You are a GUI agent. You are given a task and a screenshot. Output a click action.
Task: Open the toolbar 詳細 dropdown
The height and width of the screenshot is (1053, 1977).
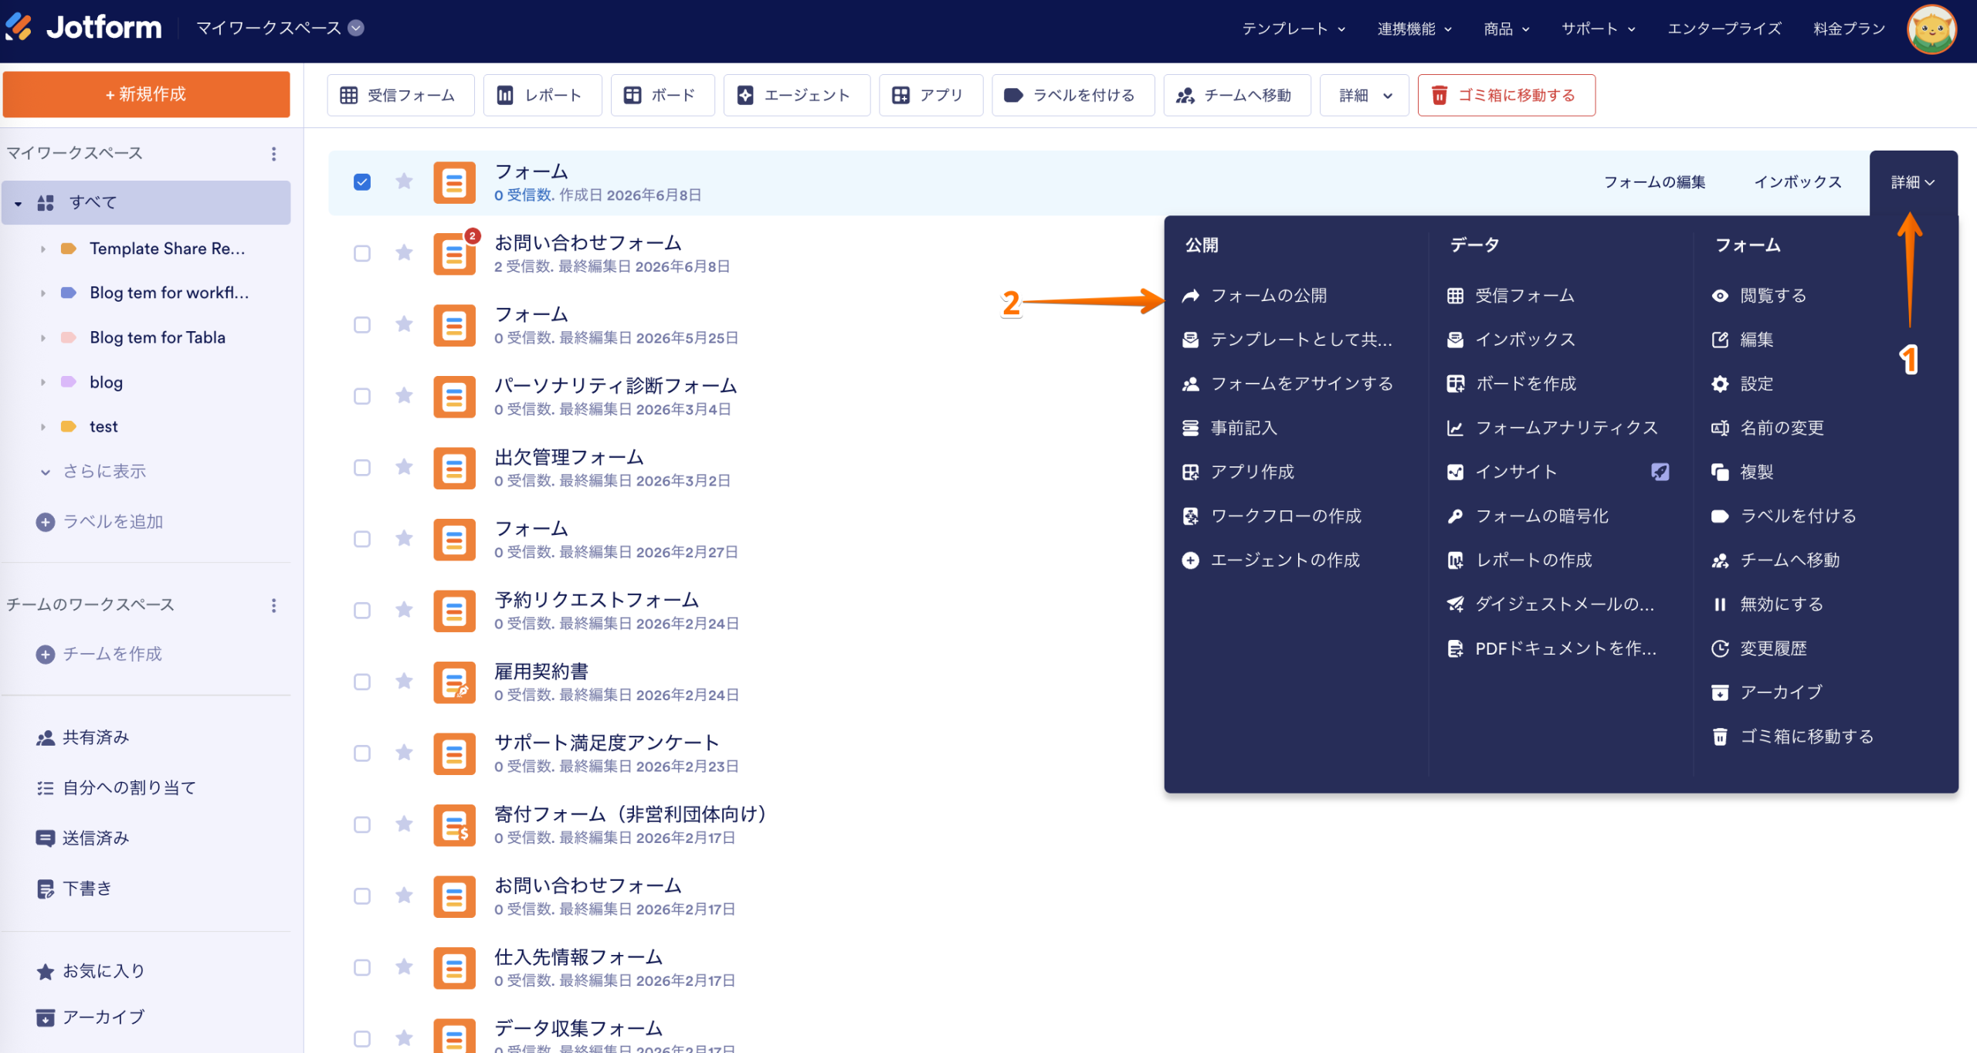pyautogui.click(x=1365, y=96)
